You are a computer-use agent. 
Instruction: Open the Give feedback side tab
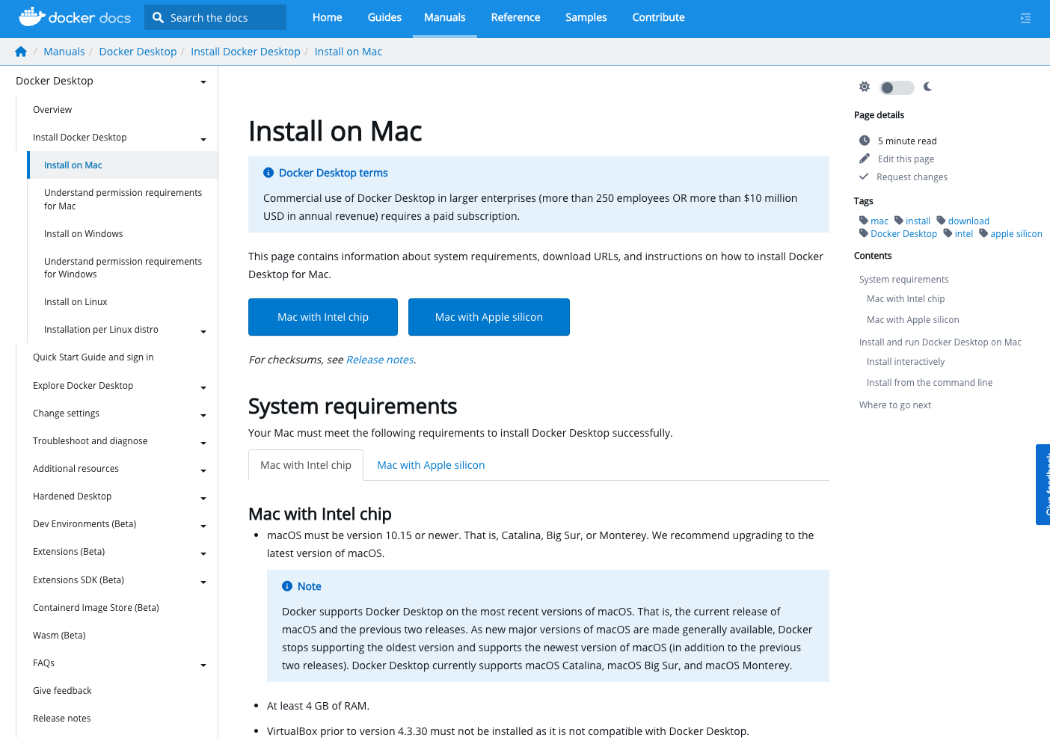tap(1043, 485)
